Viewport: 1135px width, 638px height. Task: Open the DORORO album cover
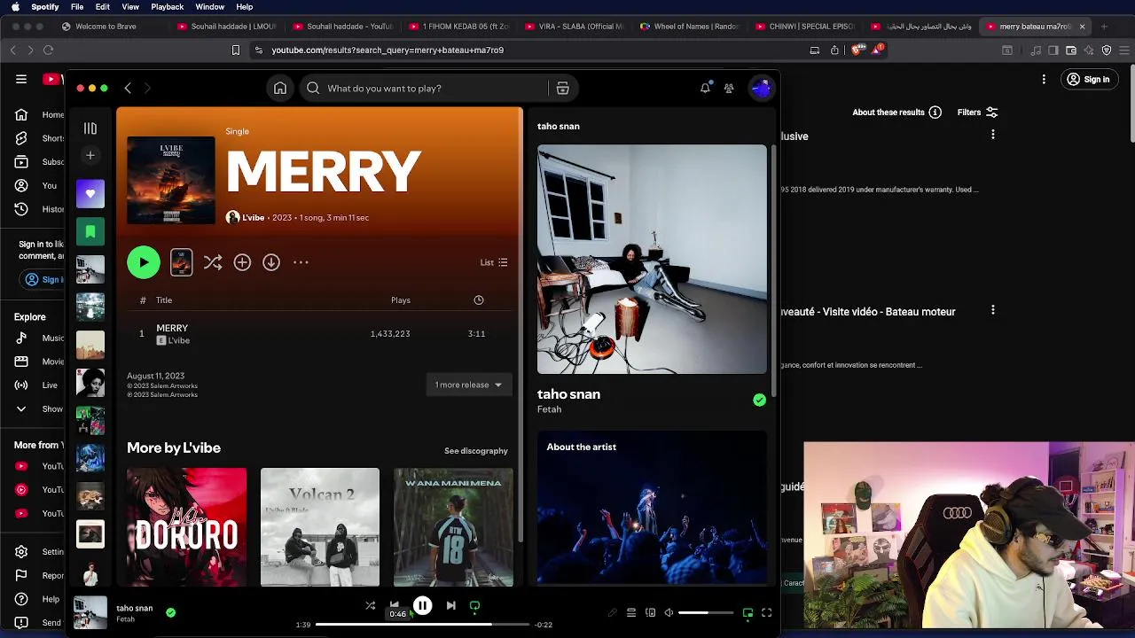[x=186, y=527]
